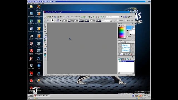Select the Clone brush tool
This screenshot has width=178, height=100.
(45, 40)
